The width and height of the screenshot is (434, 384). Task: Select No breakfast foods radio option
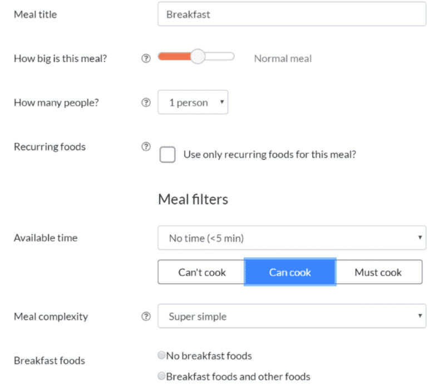161,355
